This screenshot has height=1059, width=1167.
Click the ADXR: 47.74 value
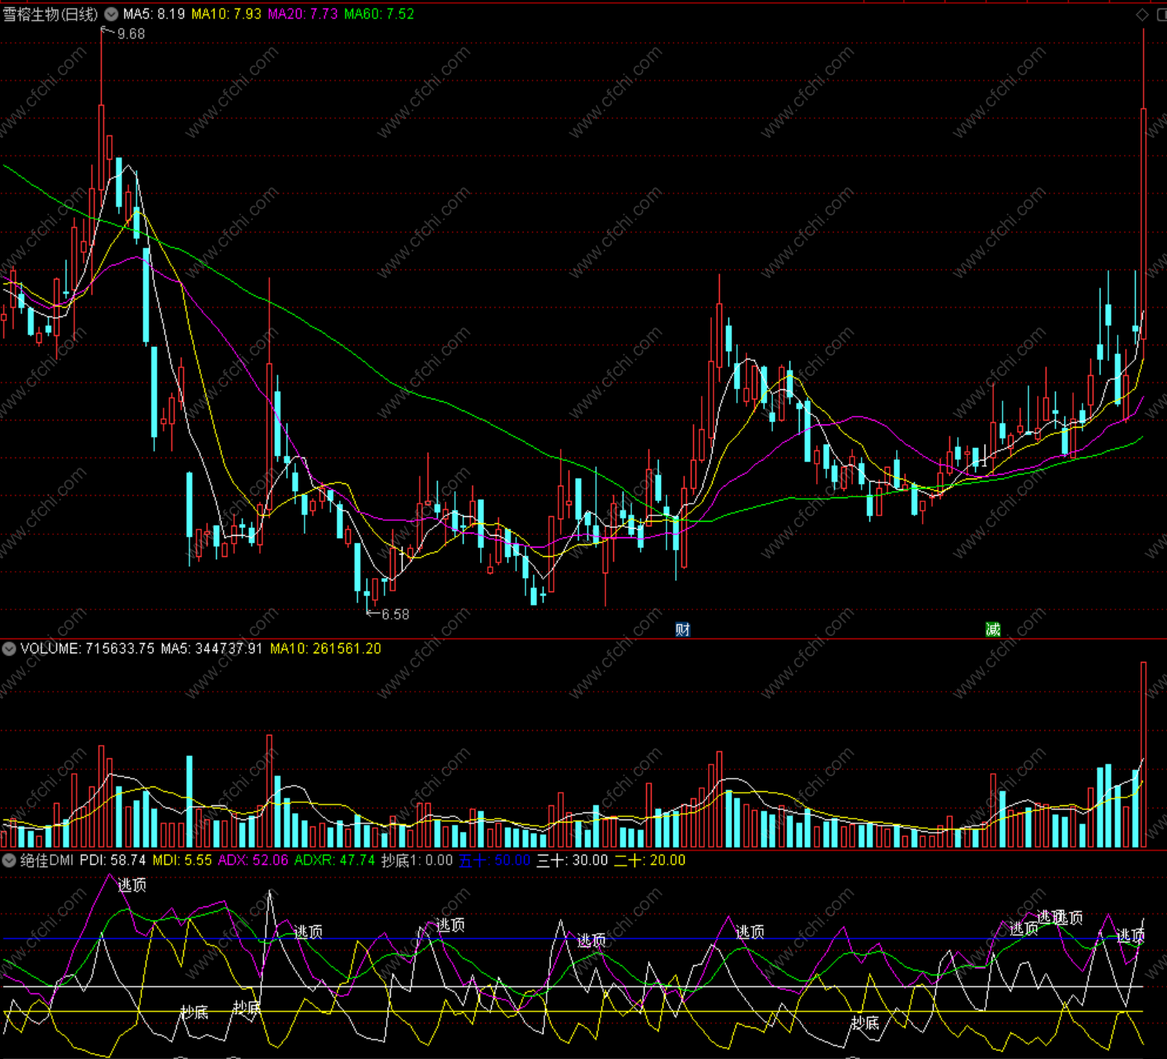[x=335, y=860]
